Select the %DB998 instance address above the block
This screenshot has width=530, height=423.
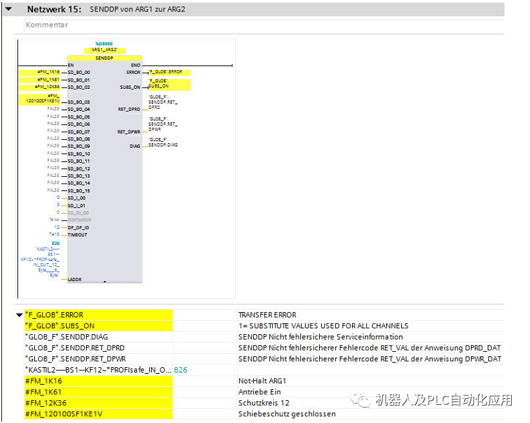coord(103,44)
